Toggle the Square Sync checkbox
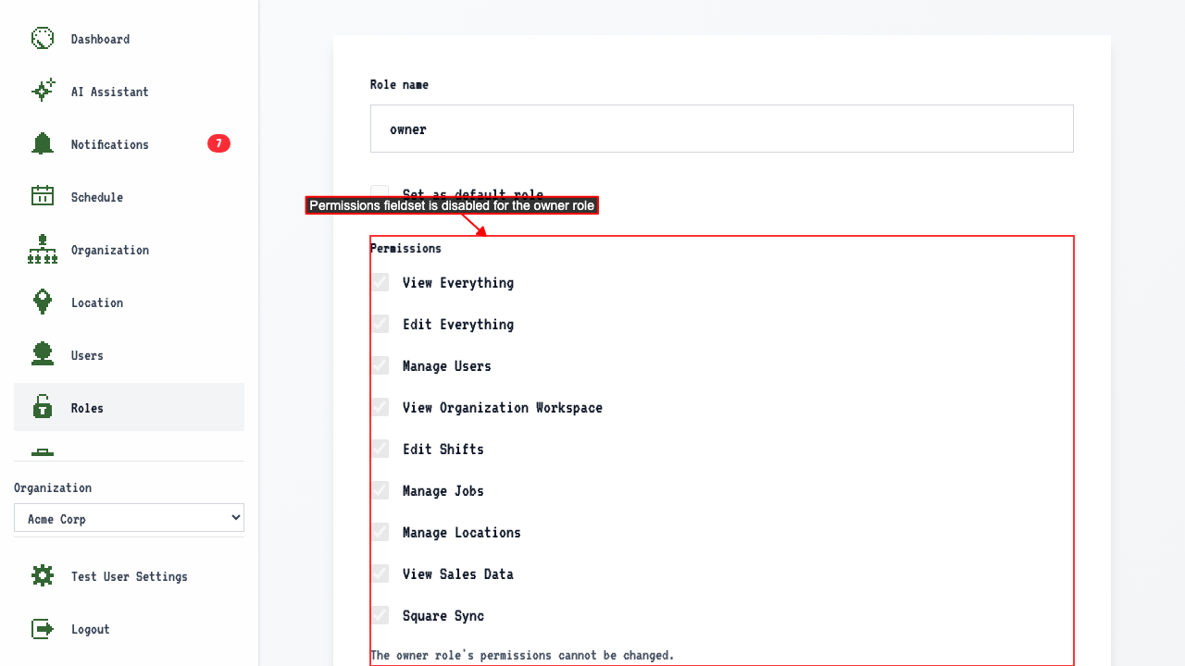The image size is (1185, 666). [x=380, y=615]
